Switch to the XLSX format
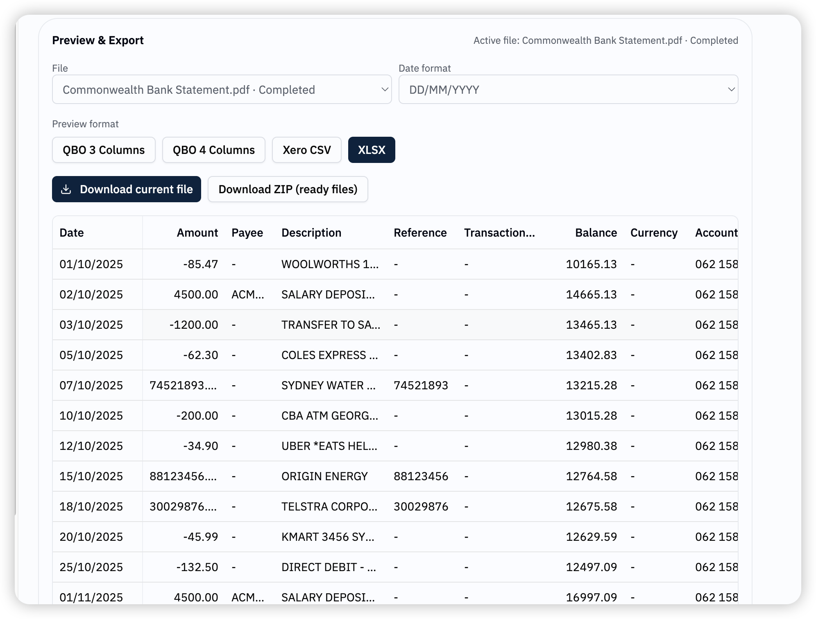This screenshot has height=619, width=816. point(371,150)
